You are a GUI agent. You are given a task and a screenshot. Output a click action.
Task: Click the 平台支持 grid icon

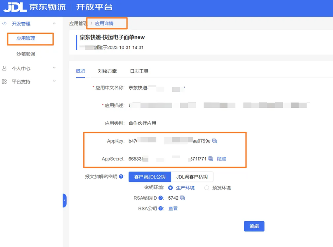[5, 82]
